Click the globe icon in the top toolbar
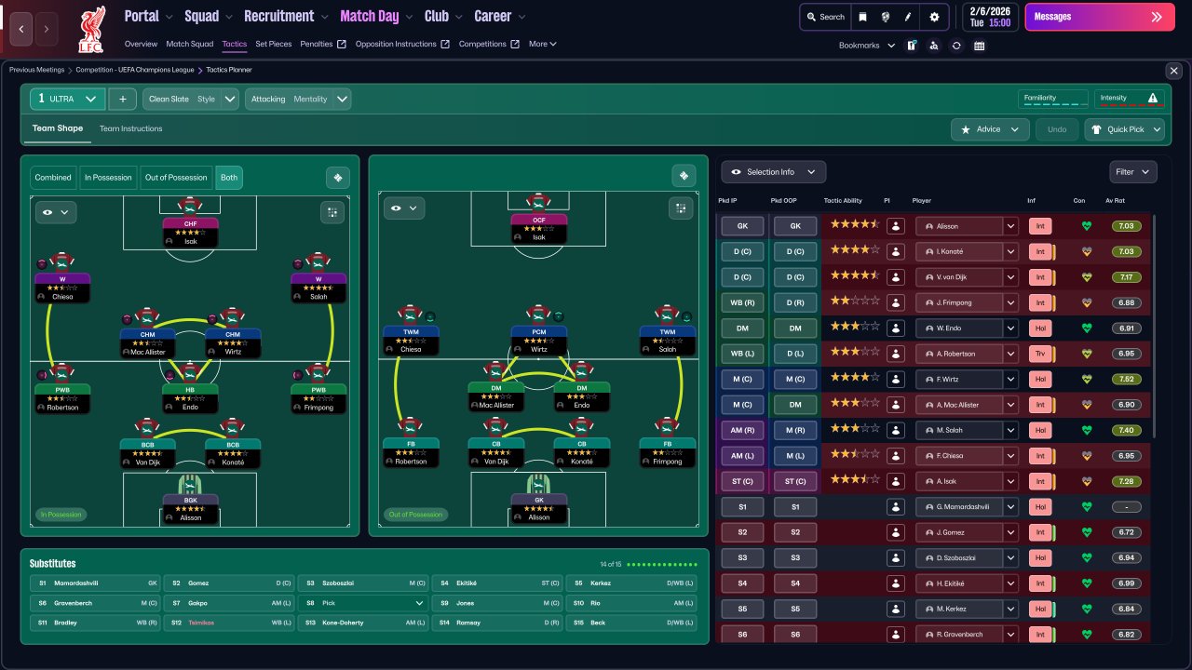 pos(886,17)
